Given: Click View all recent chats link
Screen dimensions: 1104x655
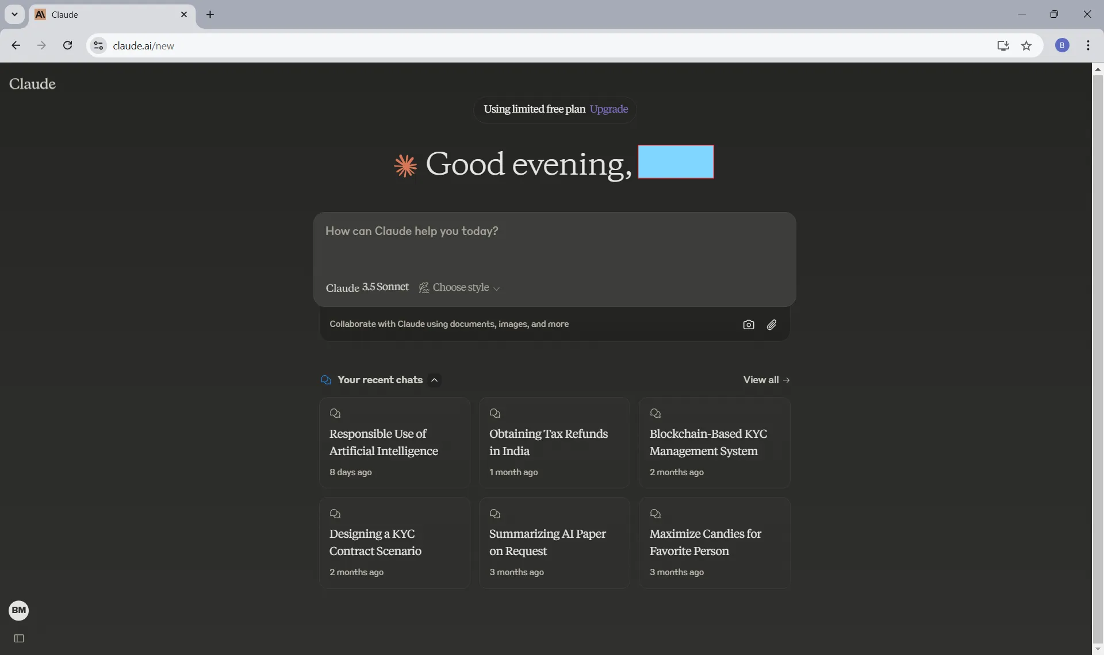Looking at the screenshot, I should point(766,380).
